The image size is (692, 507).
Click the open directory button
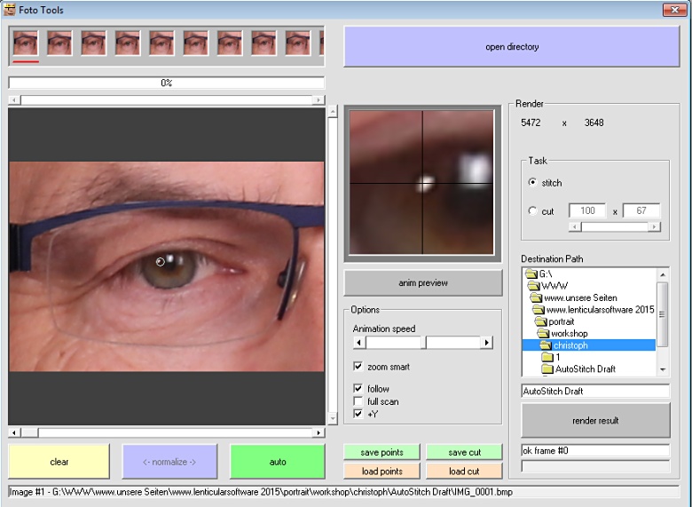(x=511, y=47)
